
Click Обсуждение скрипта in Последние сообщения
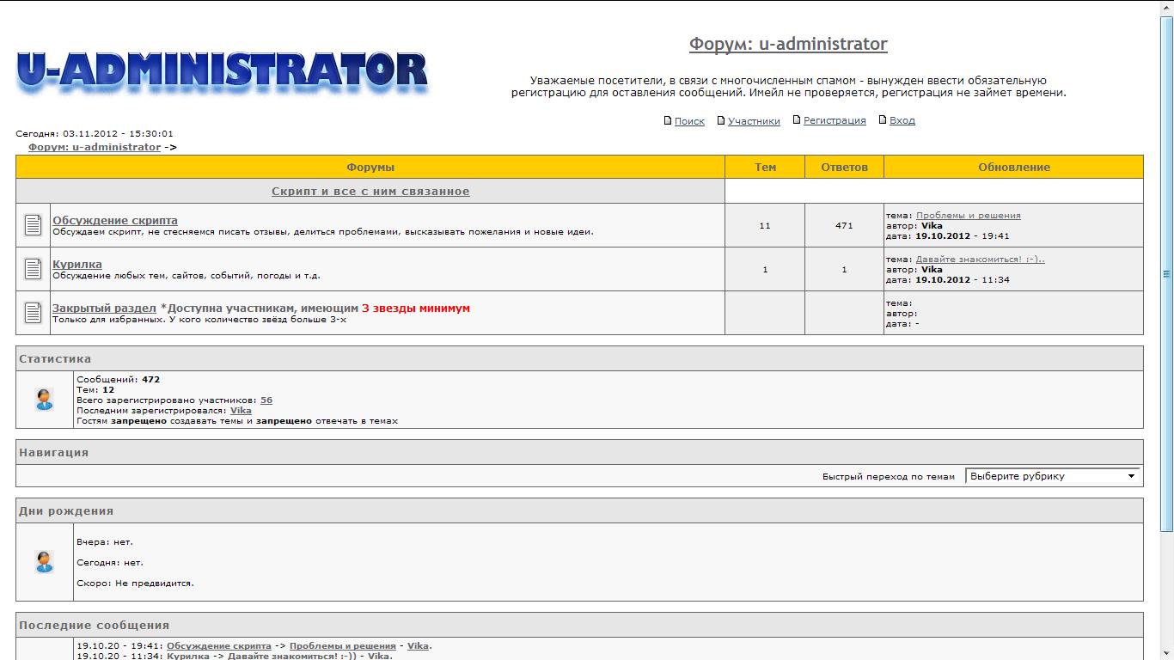[219, 646]
